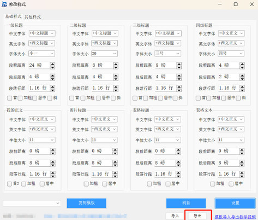Enable 加粗 checkbox under 一级标题
This screenshot has width=258, height=220.
20,98
